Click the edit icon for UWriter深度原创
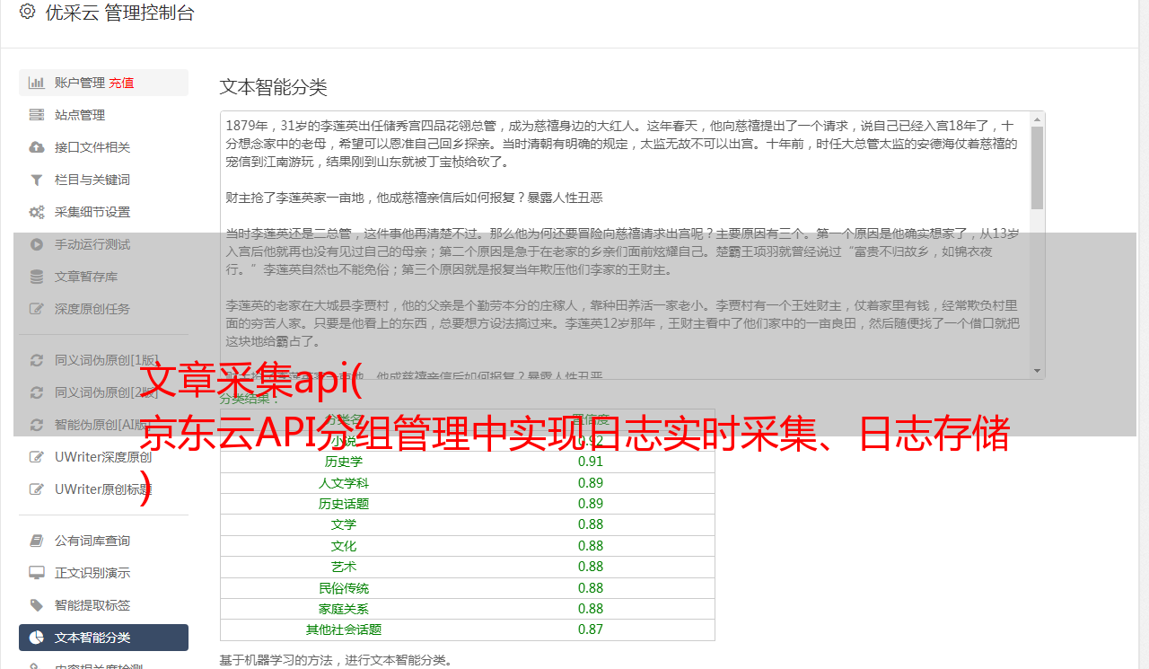 [x=37, y=457]
